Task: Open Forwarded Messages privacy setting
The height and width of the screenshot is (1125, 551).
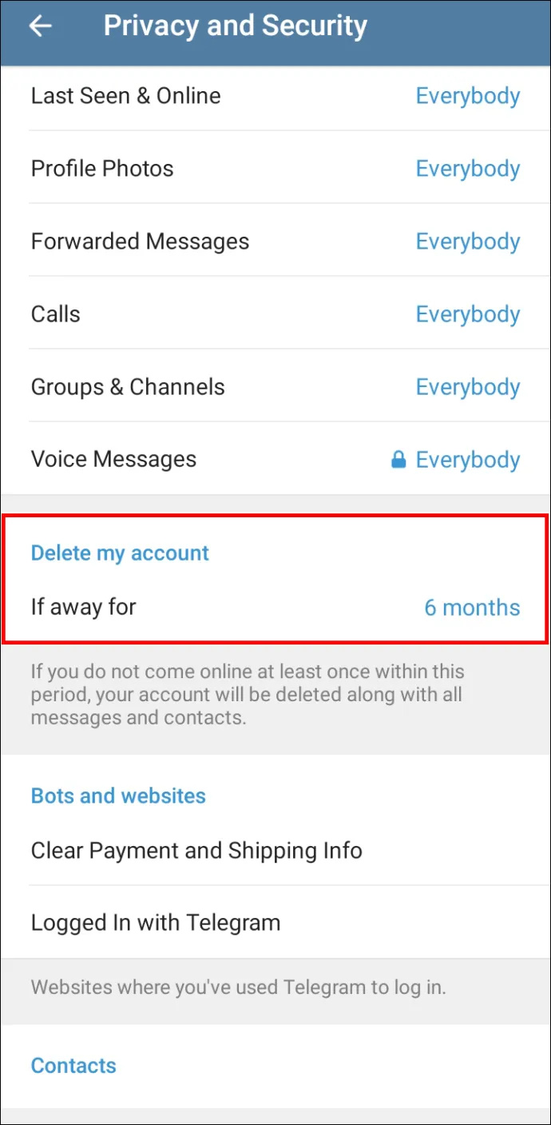Action: click(x=275, y=241)
